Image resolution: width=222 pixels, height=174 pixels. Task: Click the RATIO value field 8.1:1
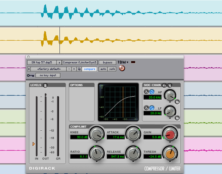pyautogui.click(x=79, y=156)
